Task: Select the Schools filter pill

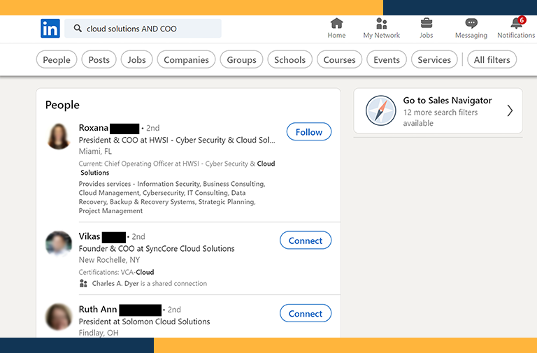Action: click(289, 59)
